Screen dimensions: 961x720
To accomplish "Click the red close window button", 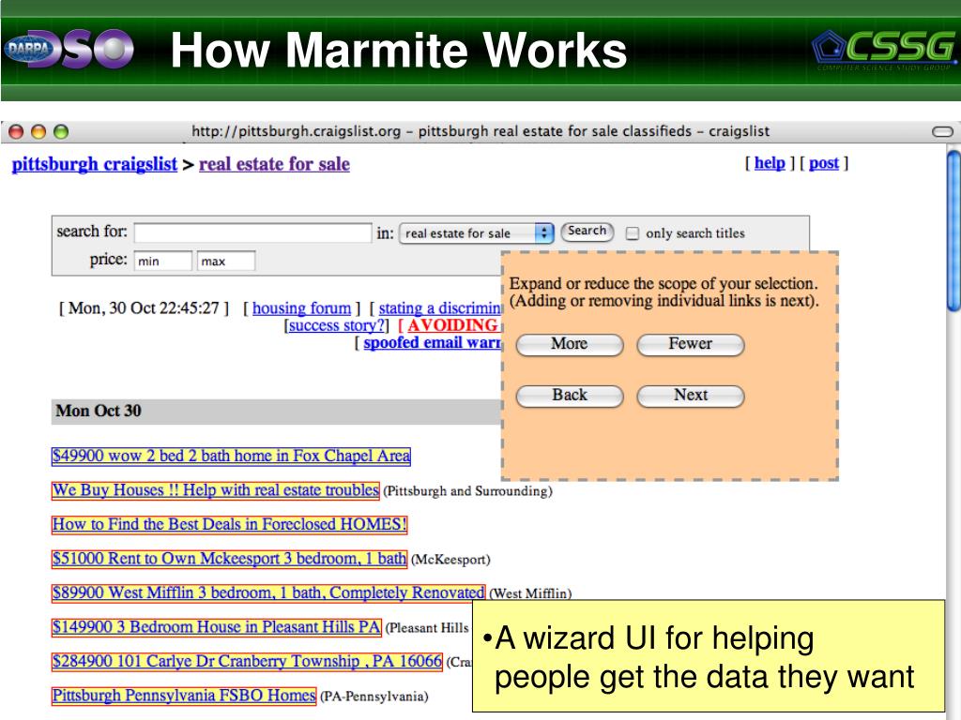I will (17, 131).
